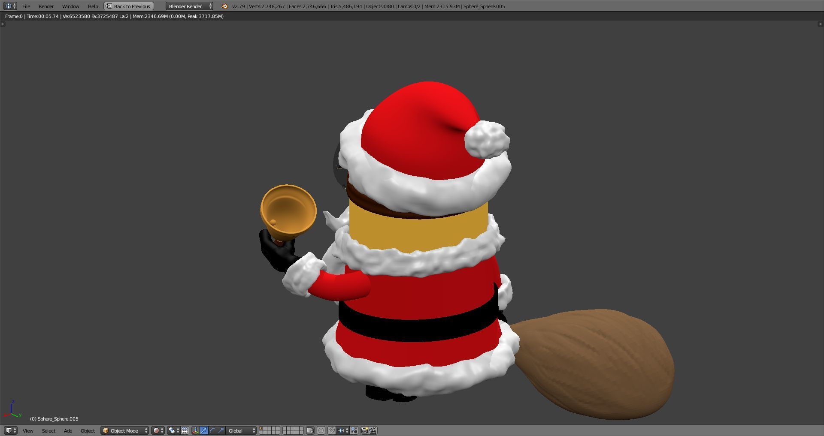
Task: Click the snap target option icon
Action: pos(354,430)
